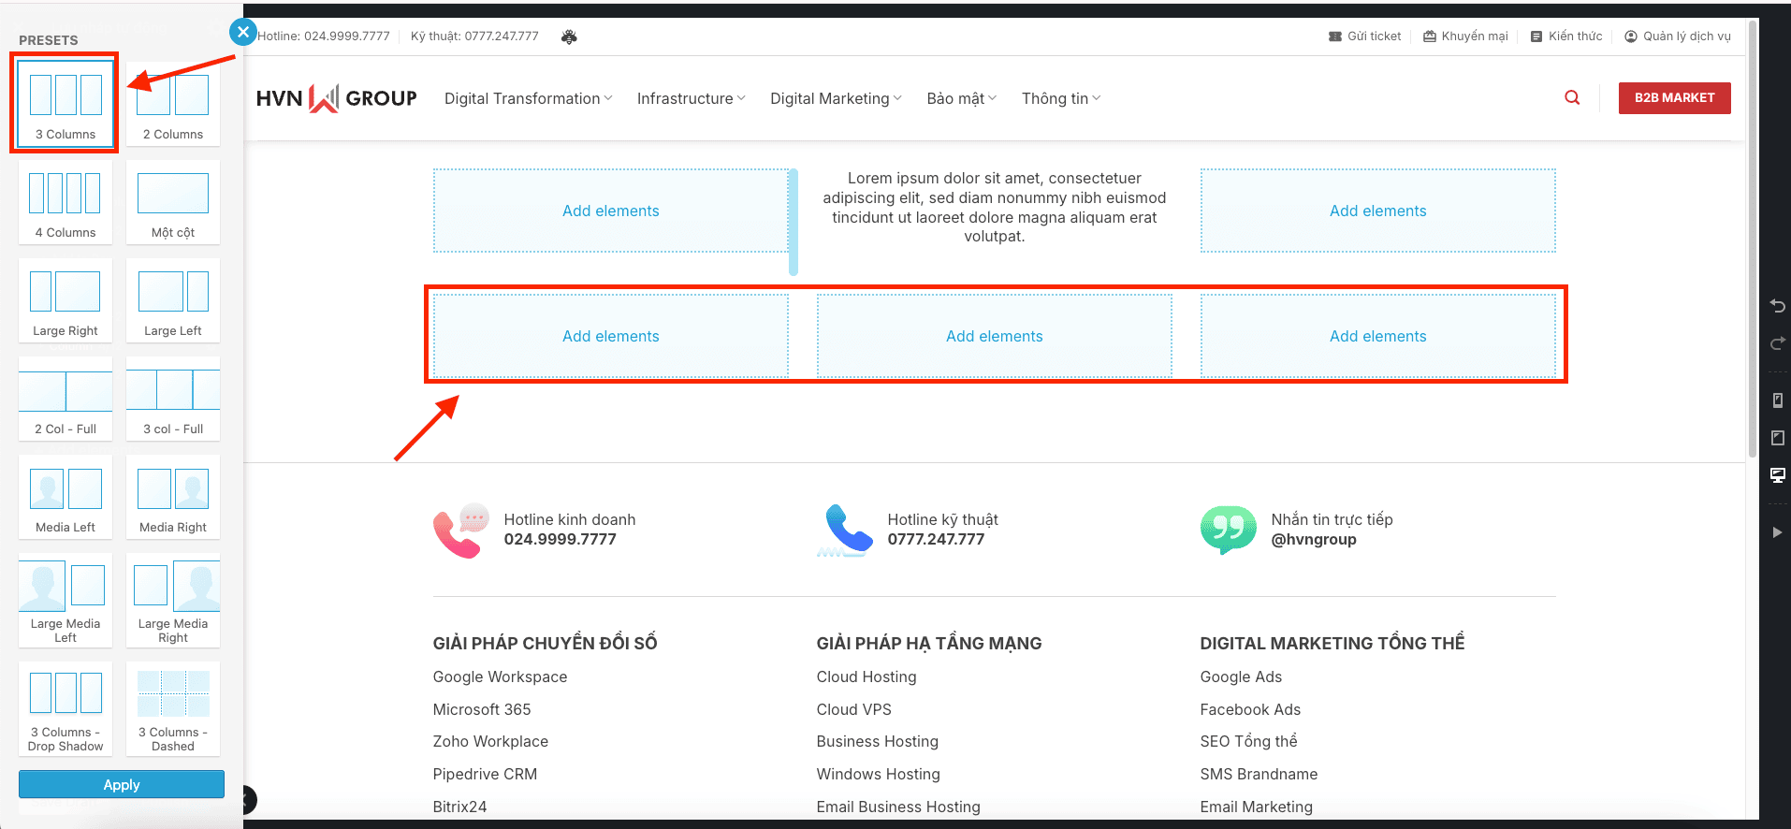Click the undo arrow in right toolbar

click(x=1777, y=306)
